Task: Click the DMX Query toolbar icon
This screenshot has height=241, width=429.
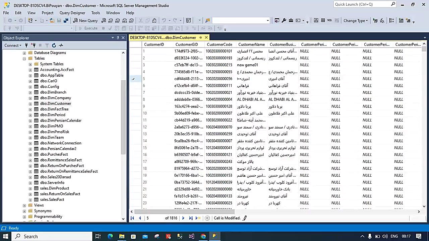Action: pyautogui.click(x=118, y=20)
